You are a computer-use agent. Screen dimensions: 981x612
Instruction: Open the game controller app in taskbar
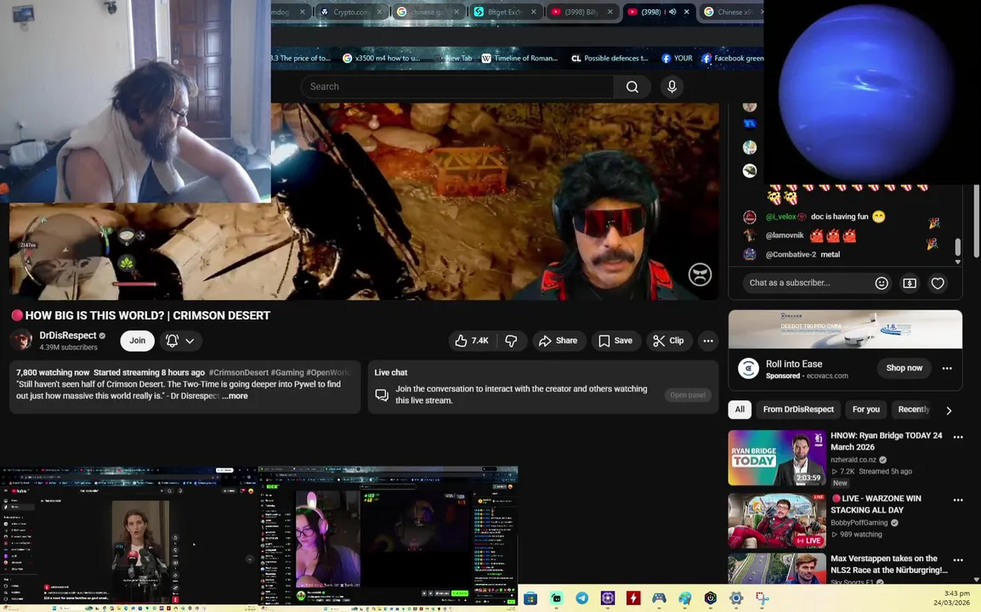[x=659, y=598]
